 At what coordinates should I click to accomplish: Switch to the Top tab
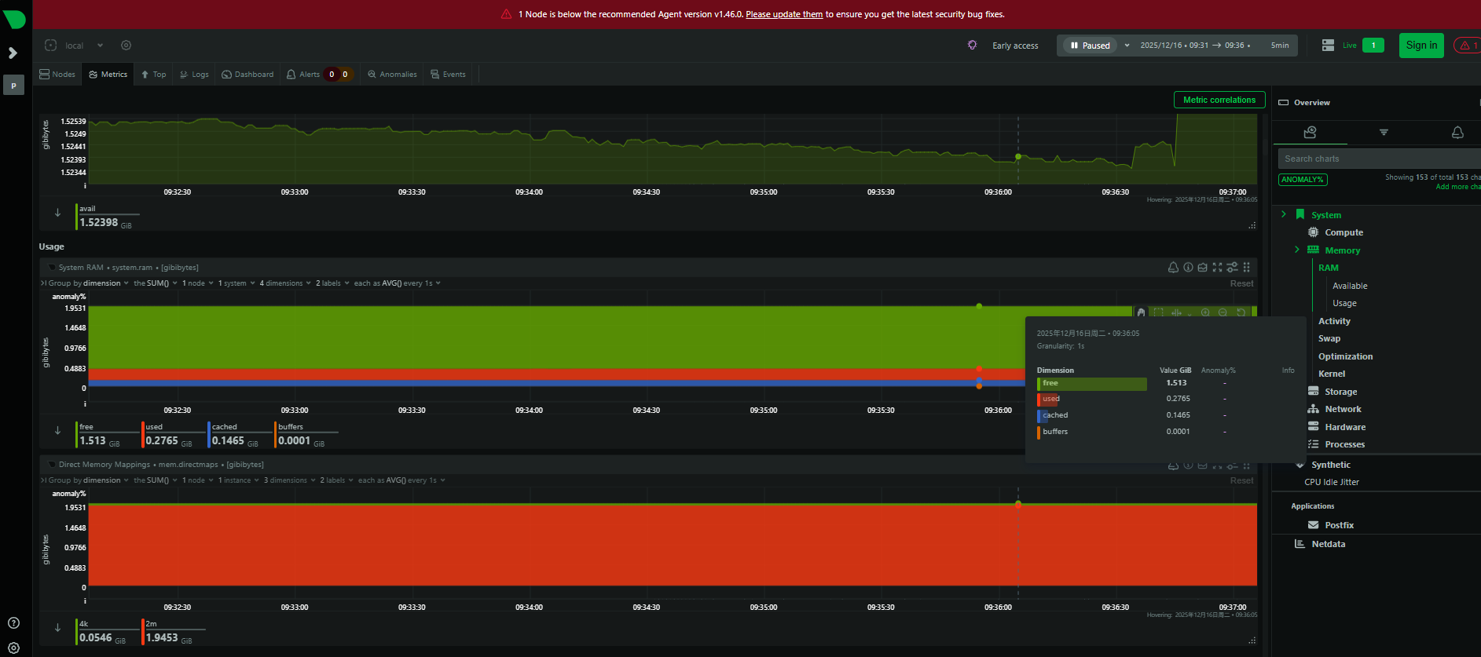coord(153,75)
